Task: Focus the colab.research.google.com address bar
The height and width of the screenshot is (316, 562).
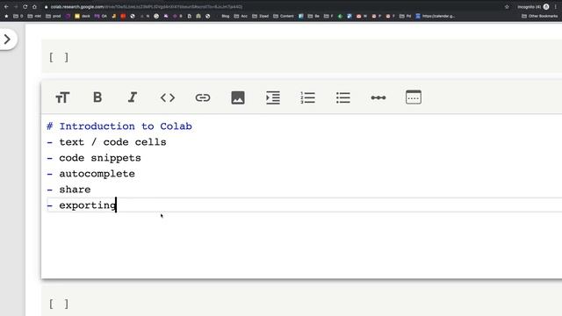Action: 147,7
